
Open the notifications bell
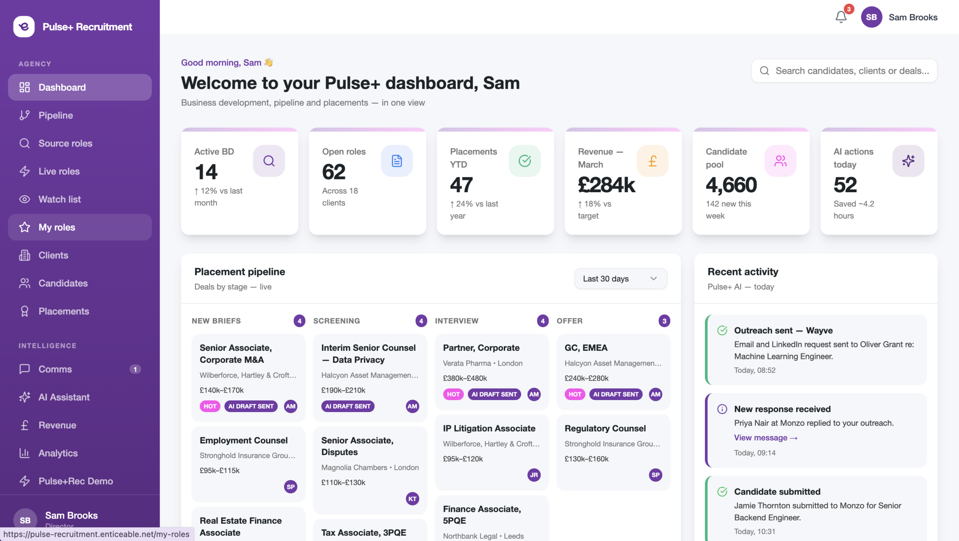[x=841, y=17]
